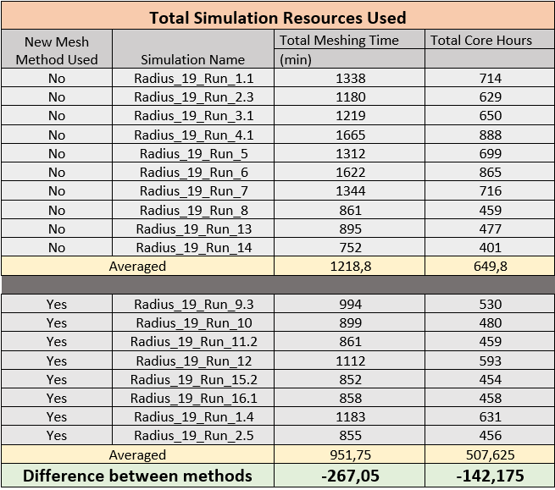Select meshing time value 1312
Screen dimensions: 555x490
click(351, 153)
